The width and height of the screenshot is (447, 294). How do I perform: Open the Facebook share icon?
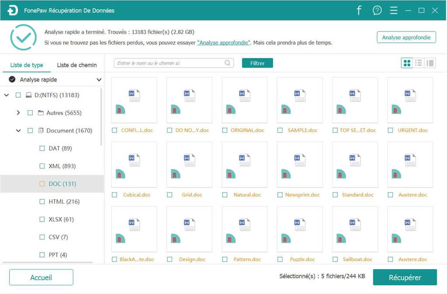pyautogui.click(x=359, y=10)
